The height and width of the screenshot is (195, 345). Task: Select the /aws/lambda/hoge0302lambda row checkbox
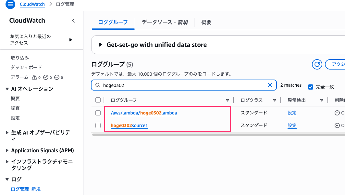[98, 113]
